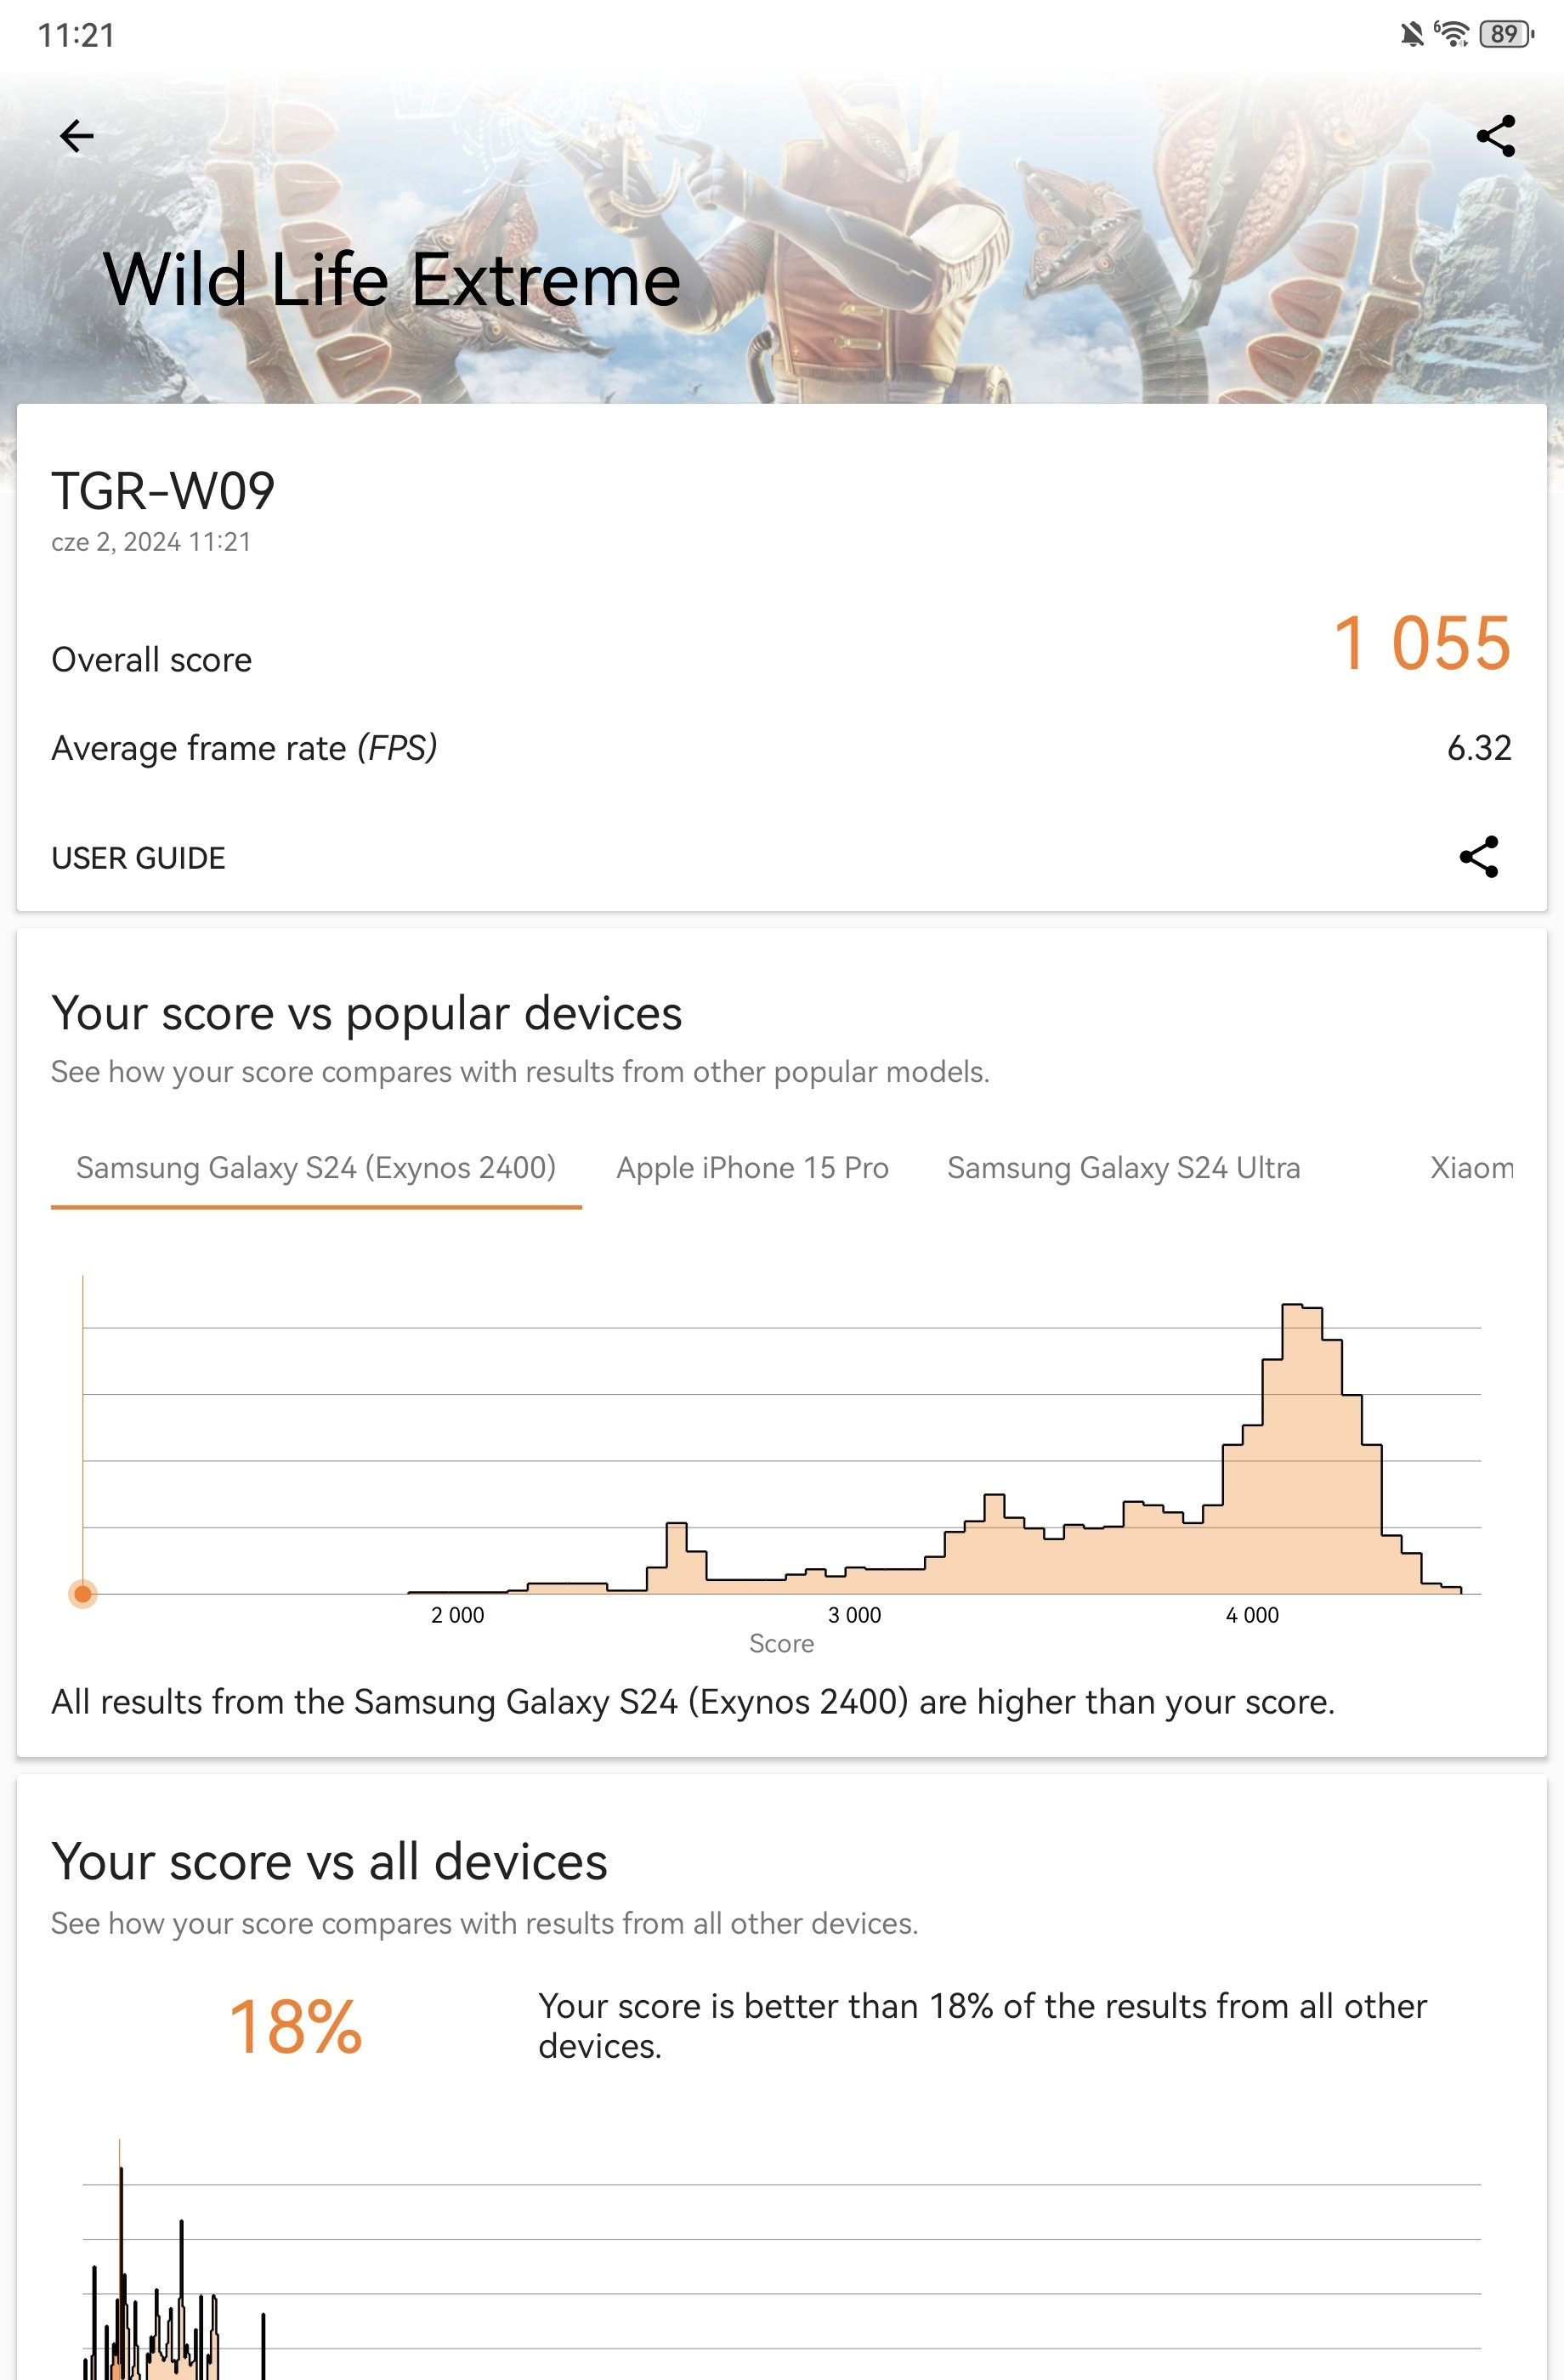Switch to the Apple iPhone 15 Pro tab
1564x2380 pixels.
tap(752, 1168)
